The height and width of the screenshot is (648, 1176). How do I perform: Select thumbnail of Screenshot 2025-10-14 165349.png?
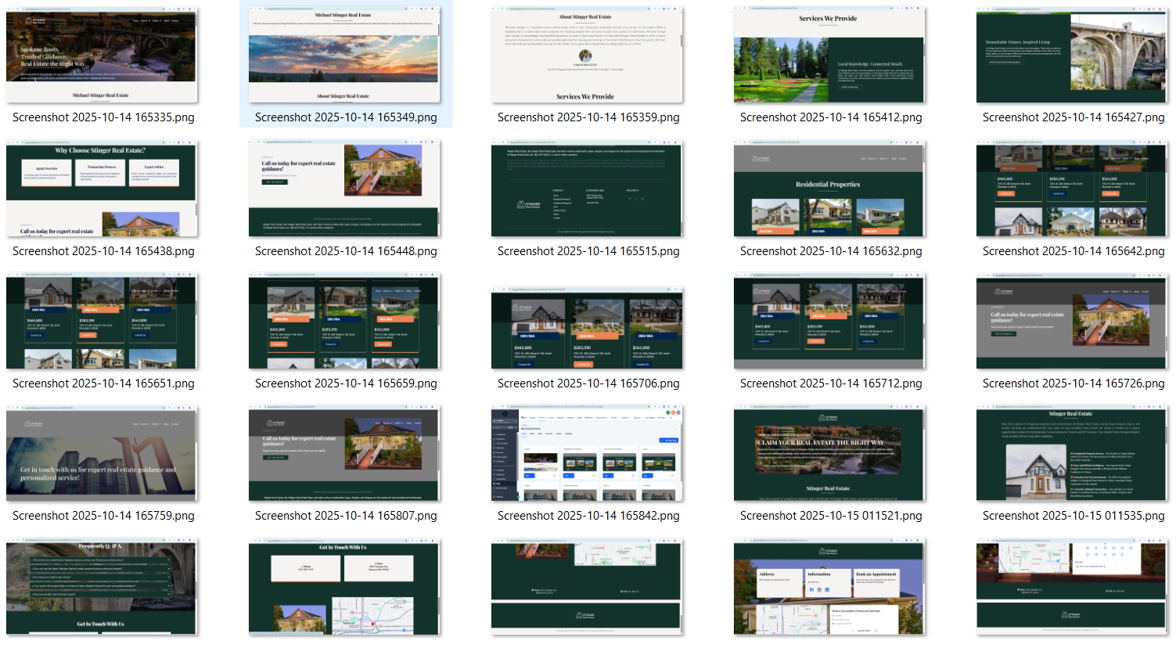point(344,55)
